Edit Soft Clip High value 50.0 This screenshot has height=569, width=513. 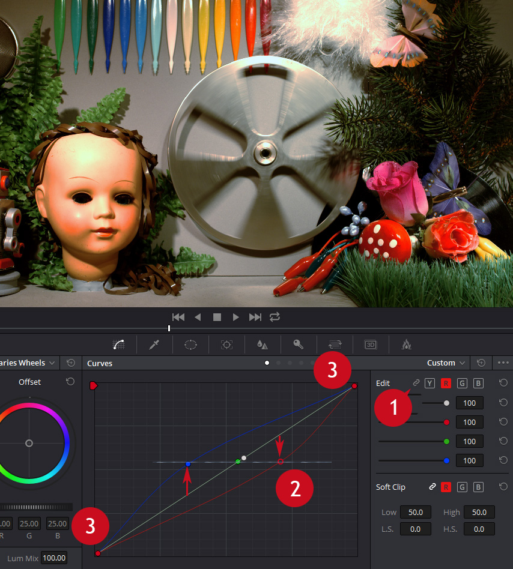479,512
